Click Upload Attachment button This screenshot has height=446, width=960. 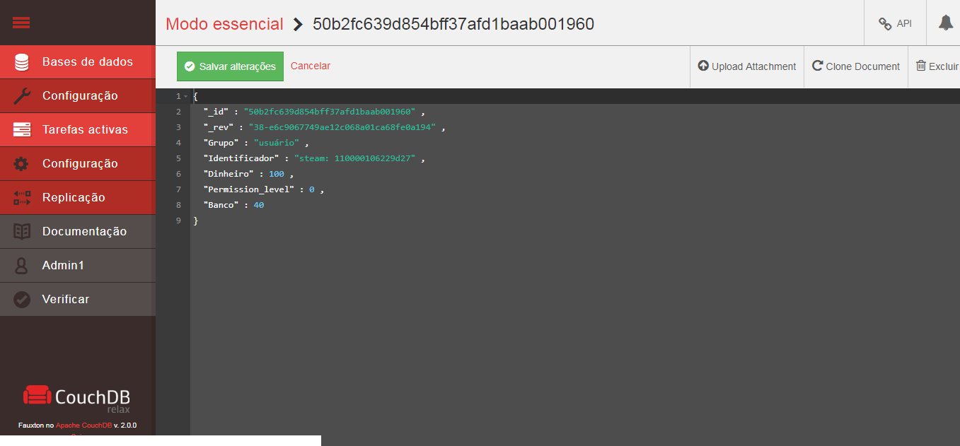[x=747, y=66]
